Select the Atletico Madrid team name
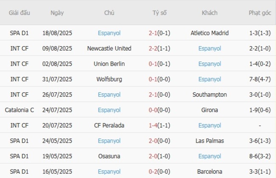Image resolution: width=276 pixels, height=178 pixels. pos(210,33)
